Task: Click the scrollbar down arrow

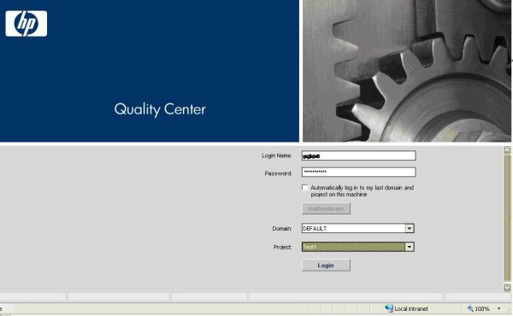Action: tap(507, 287)
